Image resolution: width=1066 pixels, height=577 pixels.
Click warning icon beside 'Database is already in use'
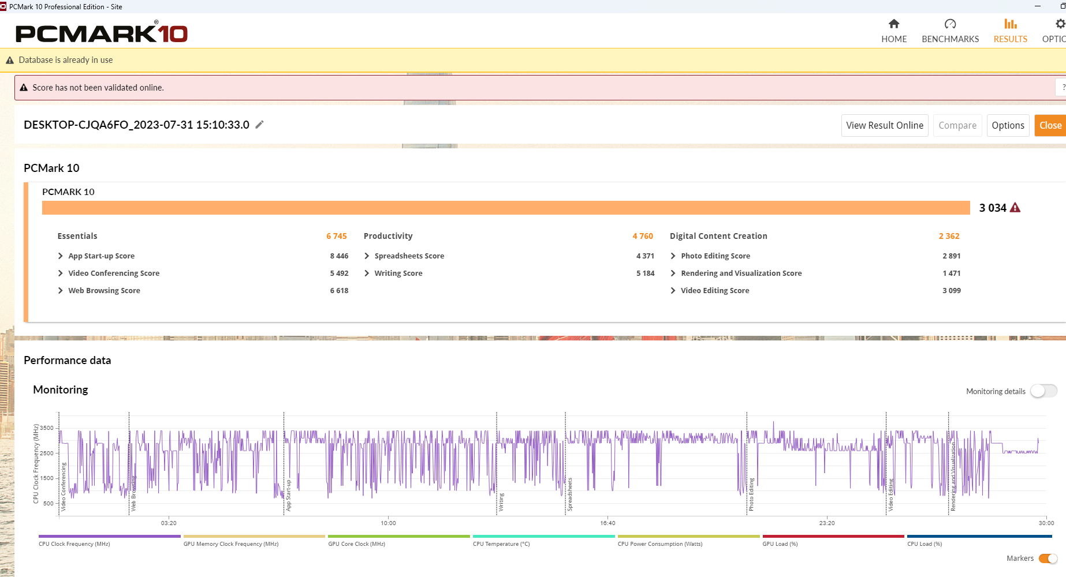tap(10, 60)
